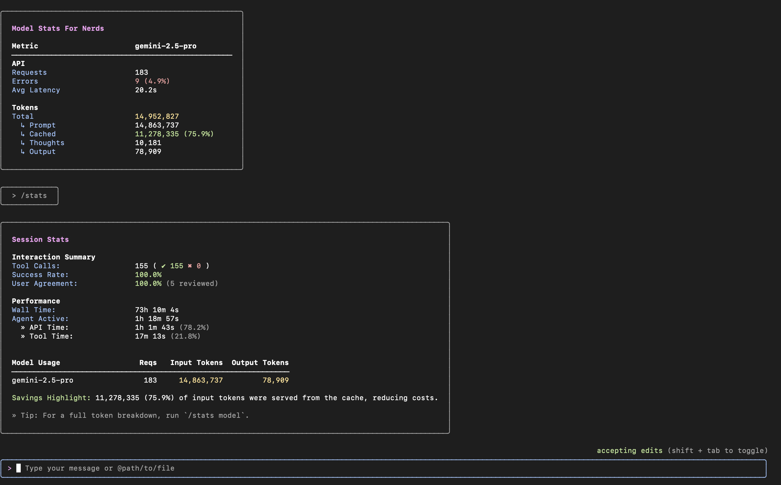
Task: Click the 'Total' tokens label
Action: coord(23,117)
